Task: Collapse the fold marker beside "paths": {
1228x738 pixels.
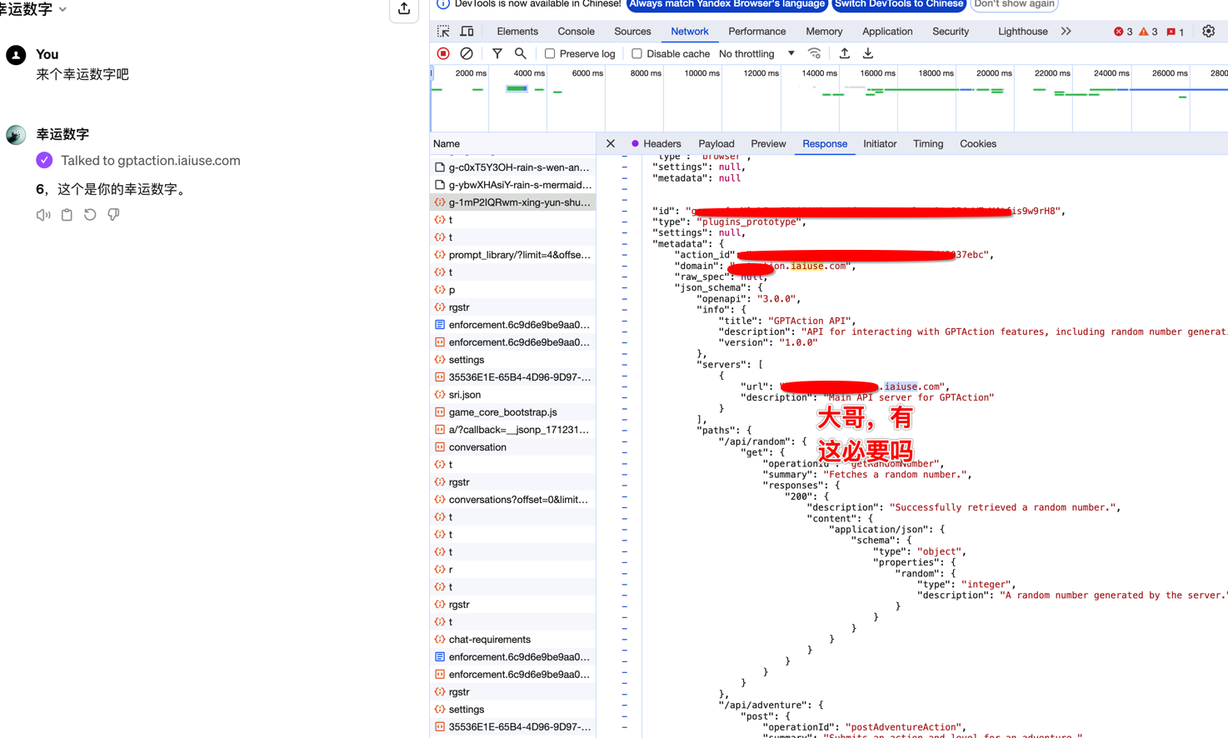Action: (624, 431)
